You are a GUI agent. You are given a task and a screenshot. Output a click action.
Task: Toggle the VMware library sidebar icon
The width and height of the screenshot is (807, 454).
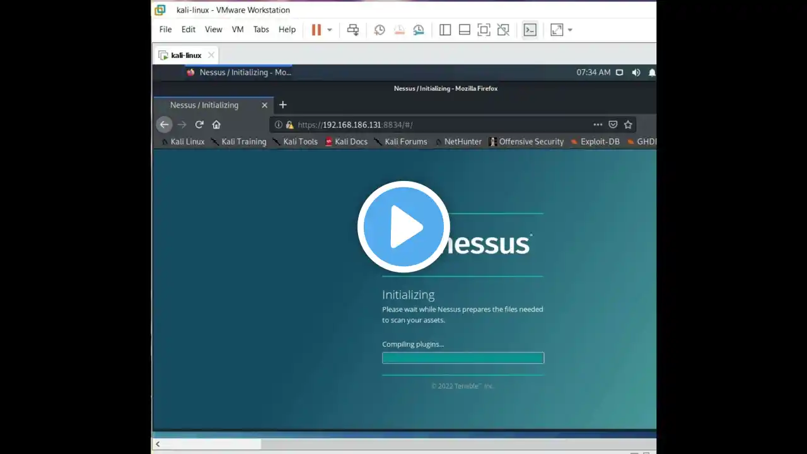445,30
